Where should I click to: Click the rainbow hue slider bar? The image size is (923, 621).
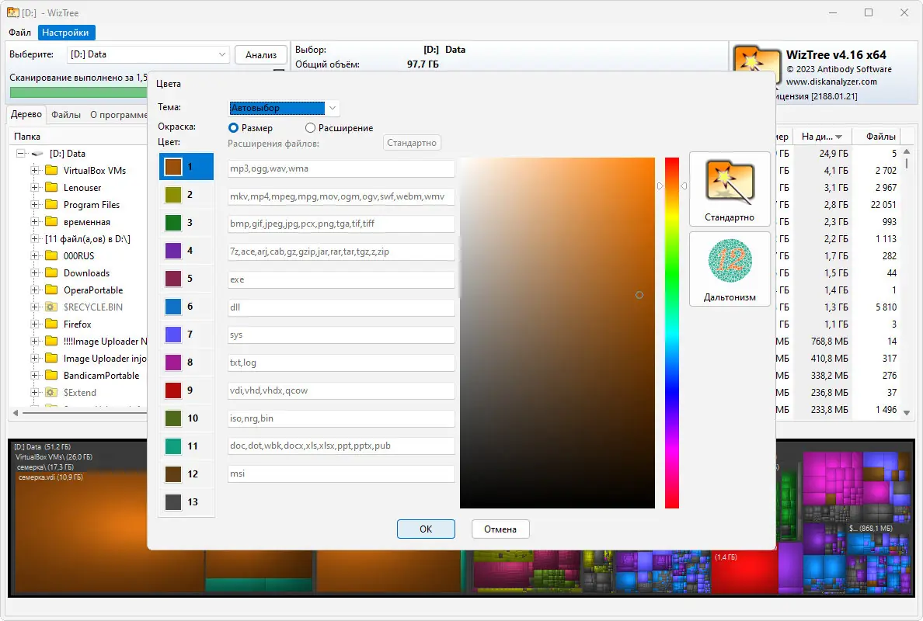click(671, 333)
